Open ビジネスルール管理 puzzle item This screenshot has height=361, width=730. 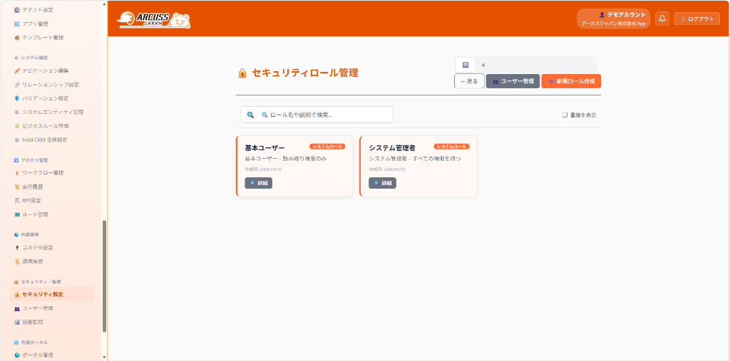pyautogui.click(x=41, y=126)
